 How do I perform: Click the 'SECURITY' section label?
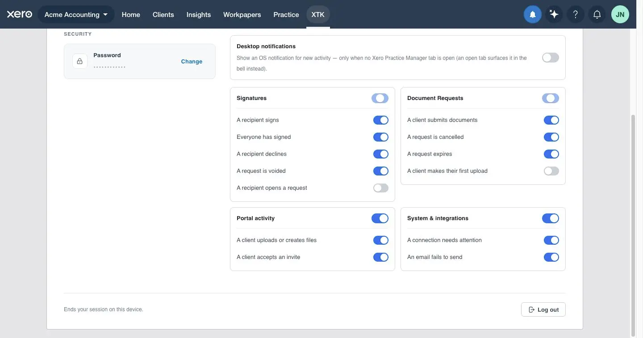(x=78, y=34)
